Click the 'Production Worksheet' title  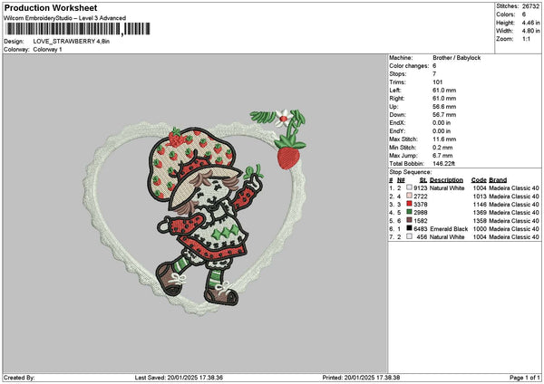[x=51, y=7]
